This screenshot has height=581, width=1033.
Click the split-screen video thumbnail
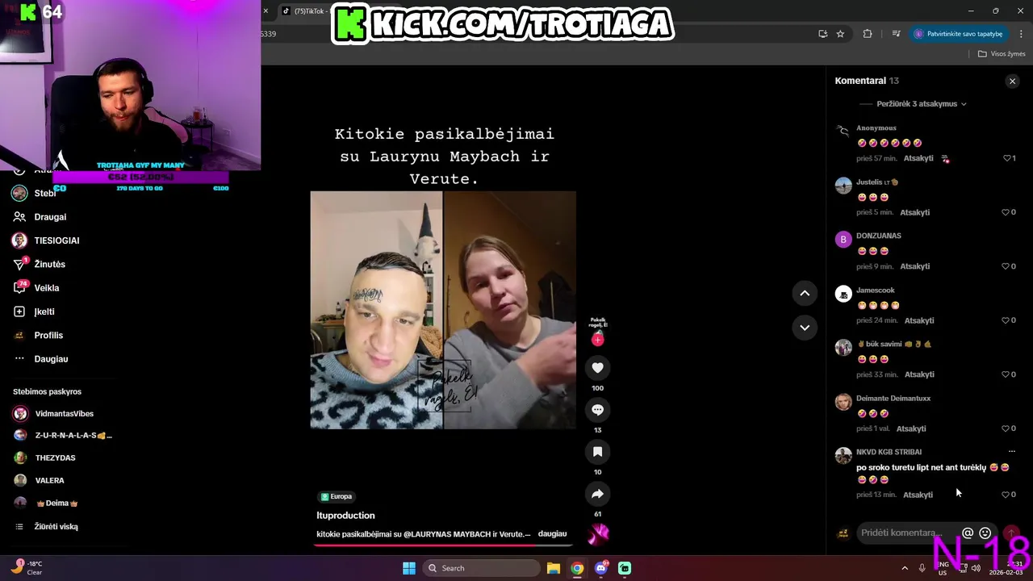443,310
